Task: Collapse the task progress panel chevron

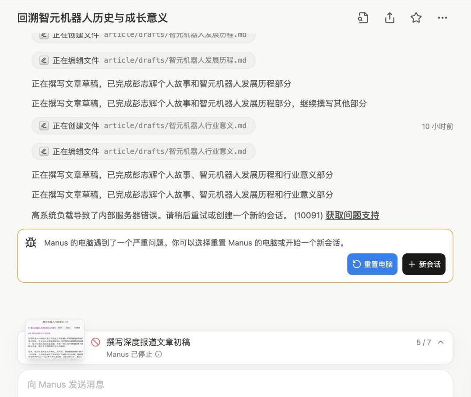Action: [441, 342]
